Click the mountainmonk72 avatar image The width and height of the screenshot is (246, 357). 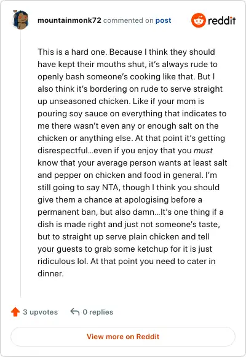[21, 20]
